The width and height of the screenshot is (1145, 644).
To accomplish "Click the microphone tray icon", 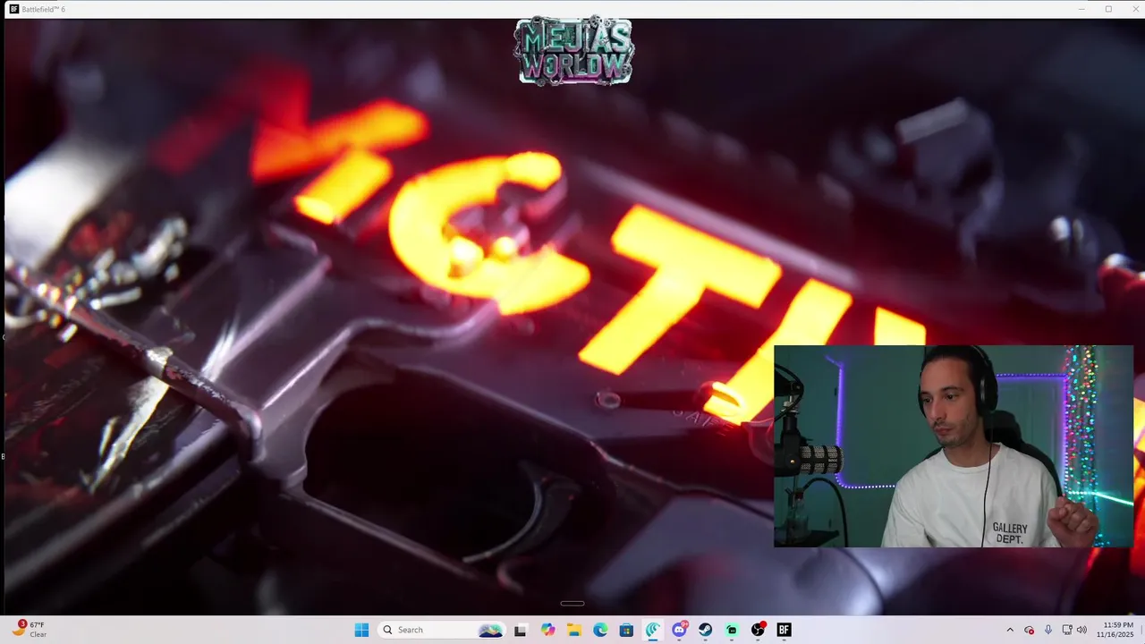I will [1047, 630].
